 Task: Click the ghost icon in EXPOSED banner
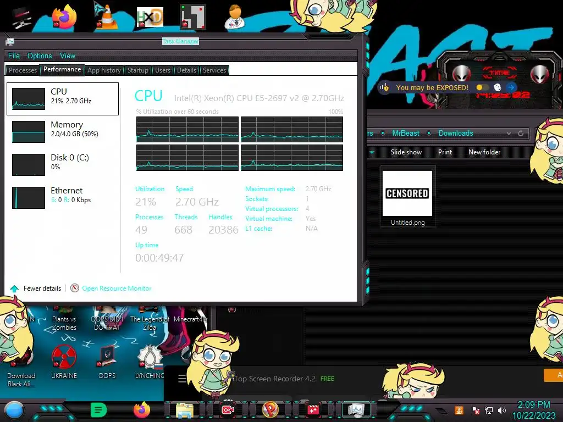497,87
